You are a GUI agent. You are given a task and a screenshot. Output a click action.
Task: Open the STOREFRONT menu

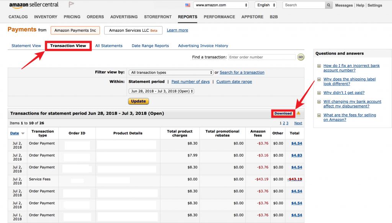click(158, 17)
